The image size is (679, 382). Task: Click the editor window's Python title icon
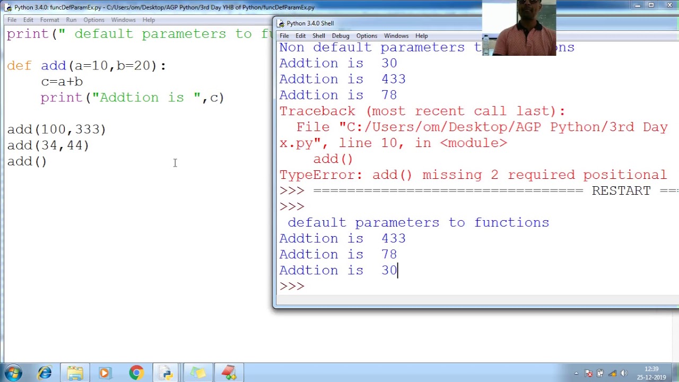coord(7,7)
